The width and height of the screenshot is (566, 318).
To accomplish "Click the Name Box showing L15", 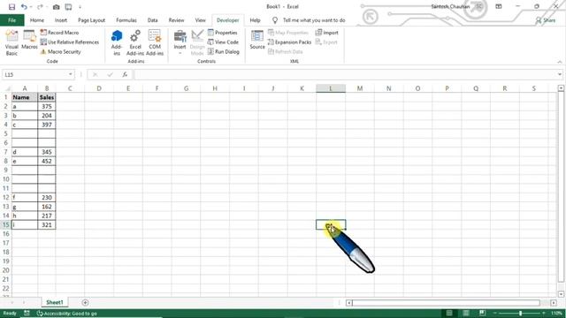I will [x=35, y=74].
